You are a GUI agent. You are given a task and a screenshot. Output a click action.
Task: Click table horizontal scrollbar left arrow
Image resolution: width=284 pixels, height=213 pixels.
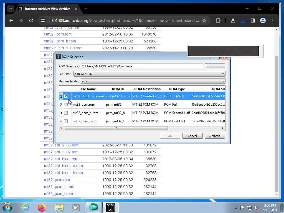(x=61, y=128)
